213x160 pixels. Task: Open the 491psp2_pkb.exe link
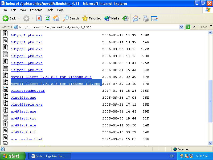(27, 49)
